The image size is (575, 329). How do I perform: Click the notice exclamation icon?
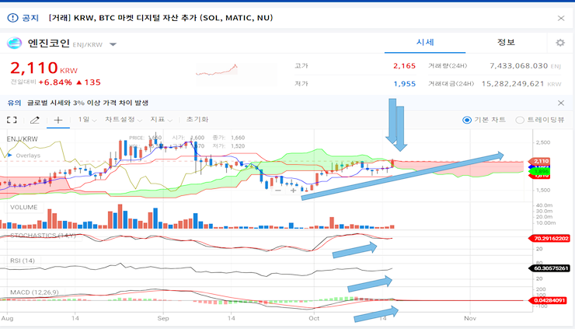(12, 18)
